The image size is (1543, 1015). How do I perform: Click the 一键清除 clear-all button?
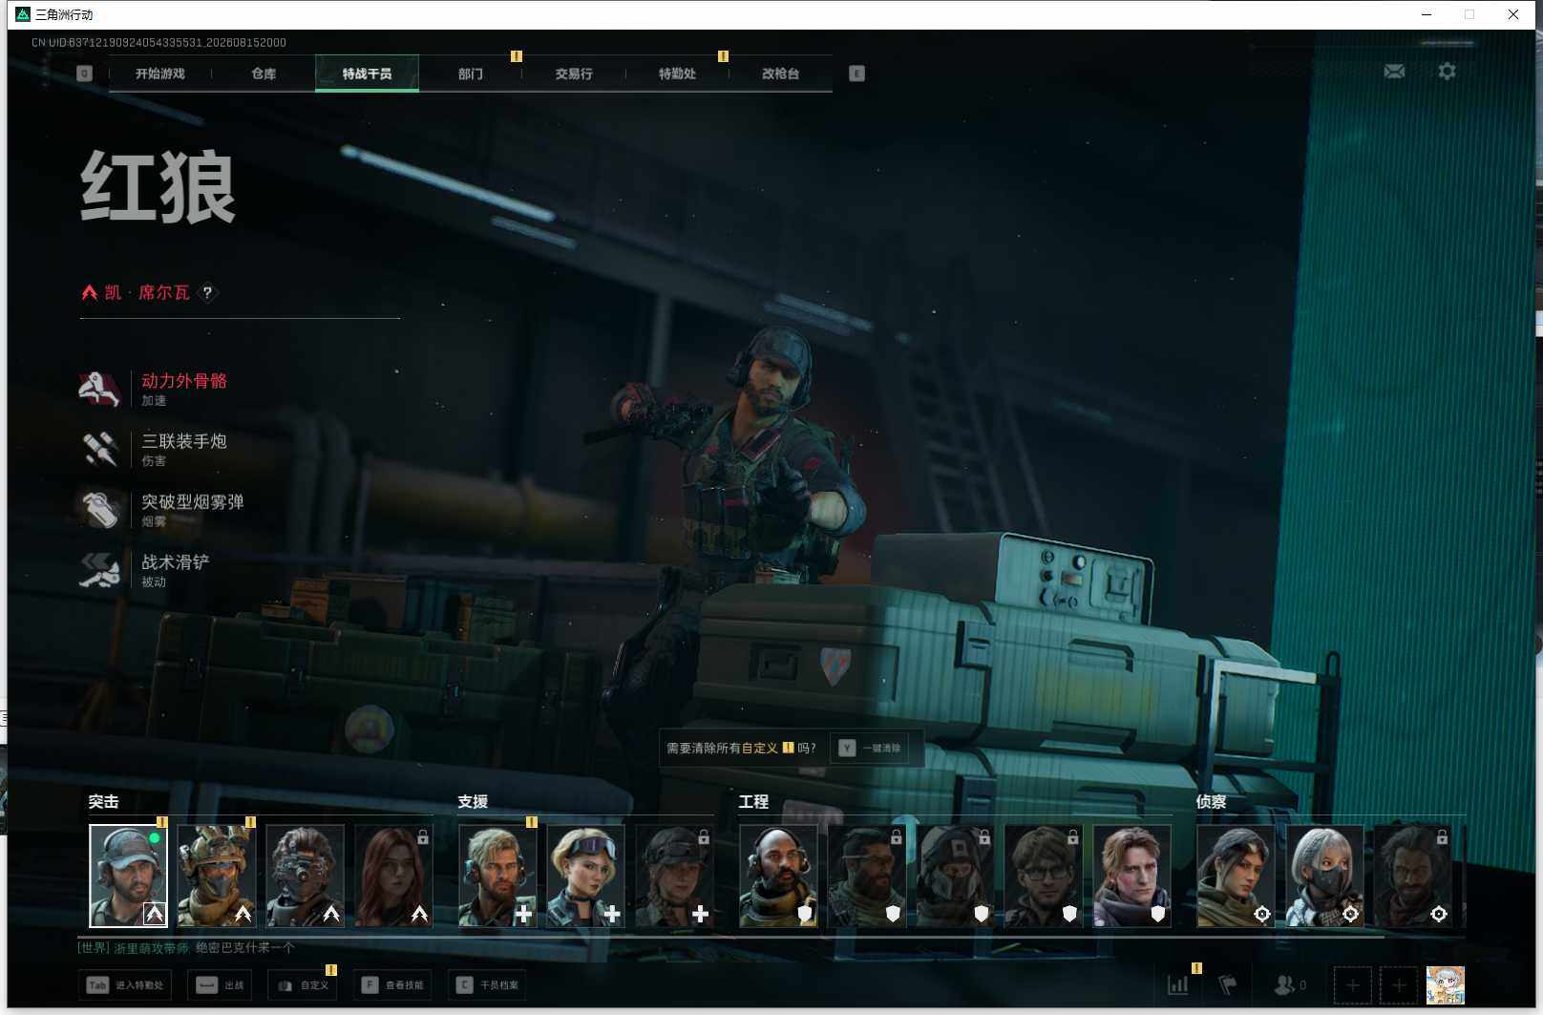(x=870, y=749)
